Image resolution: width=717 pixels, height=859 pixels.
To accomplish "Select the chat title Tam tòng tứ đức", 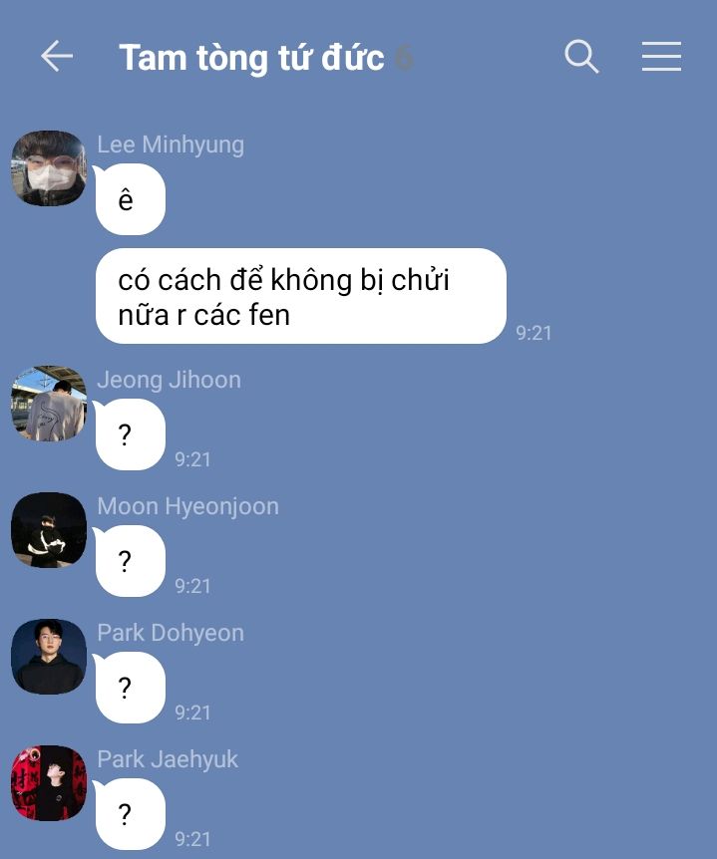I will coord(251,58).
